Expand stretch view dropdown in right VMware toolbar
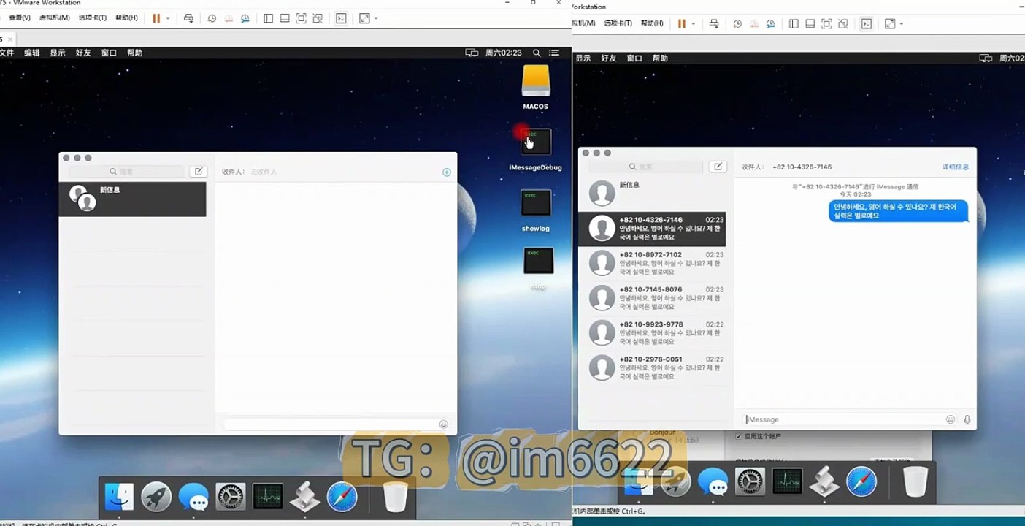The image size is (1025, 526). [x=902, y=23]
